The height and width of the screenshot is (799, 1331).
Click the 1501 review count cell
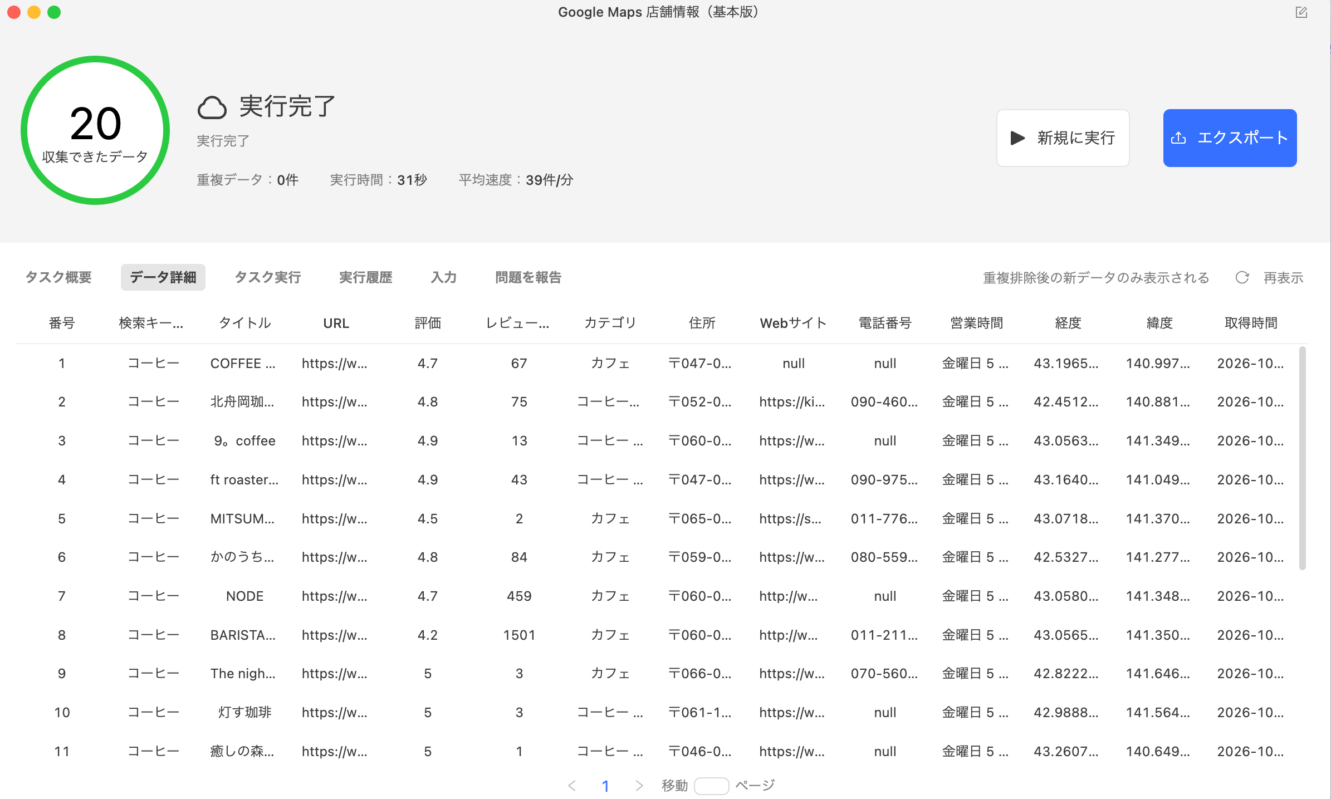(519, 635)
